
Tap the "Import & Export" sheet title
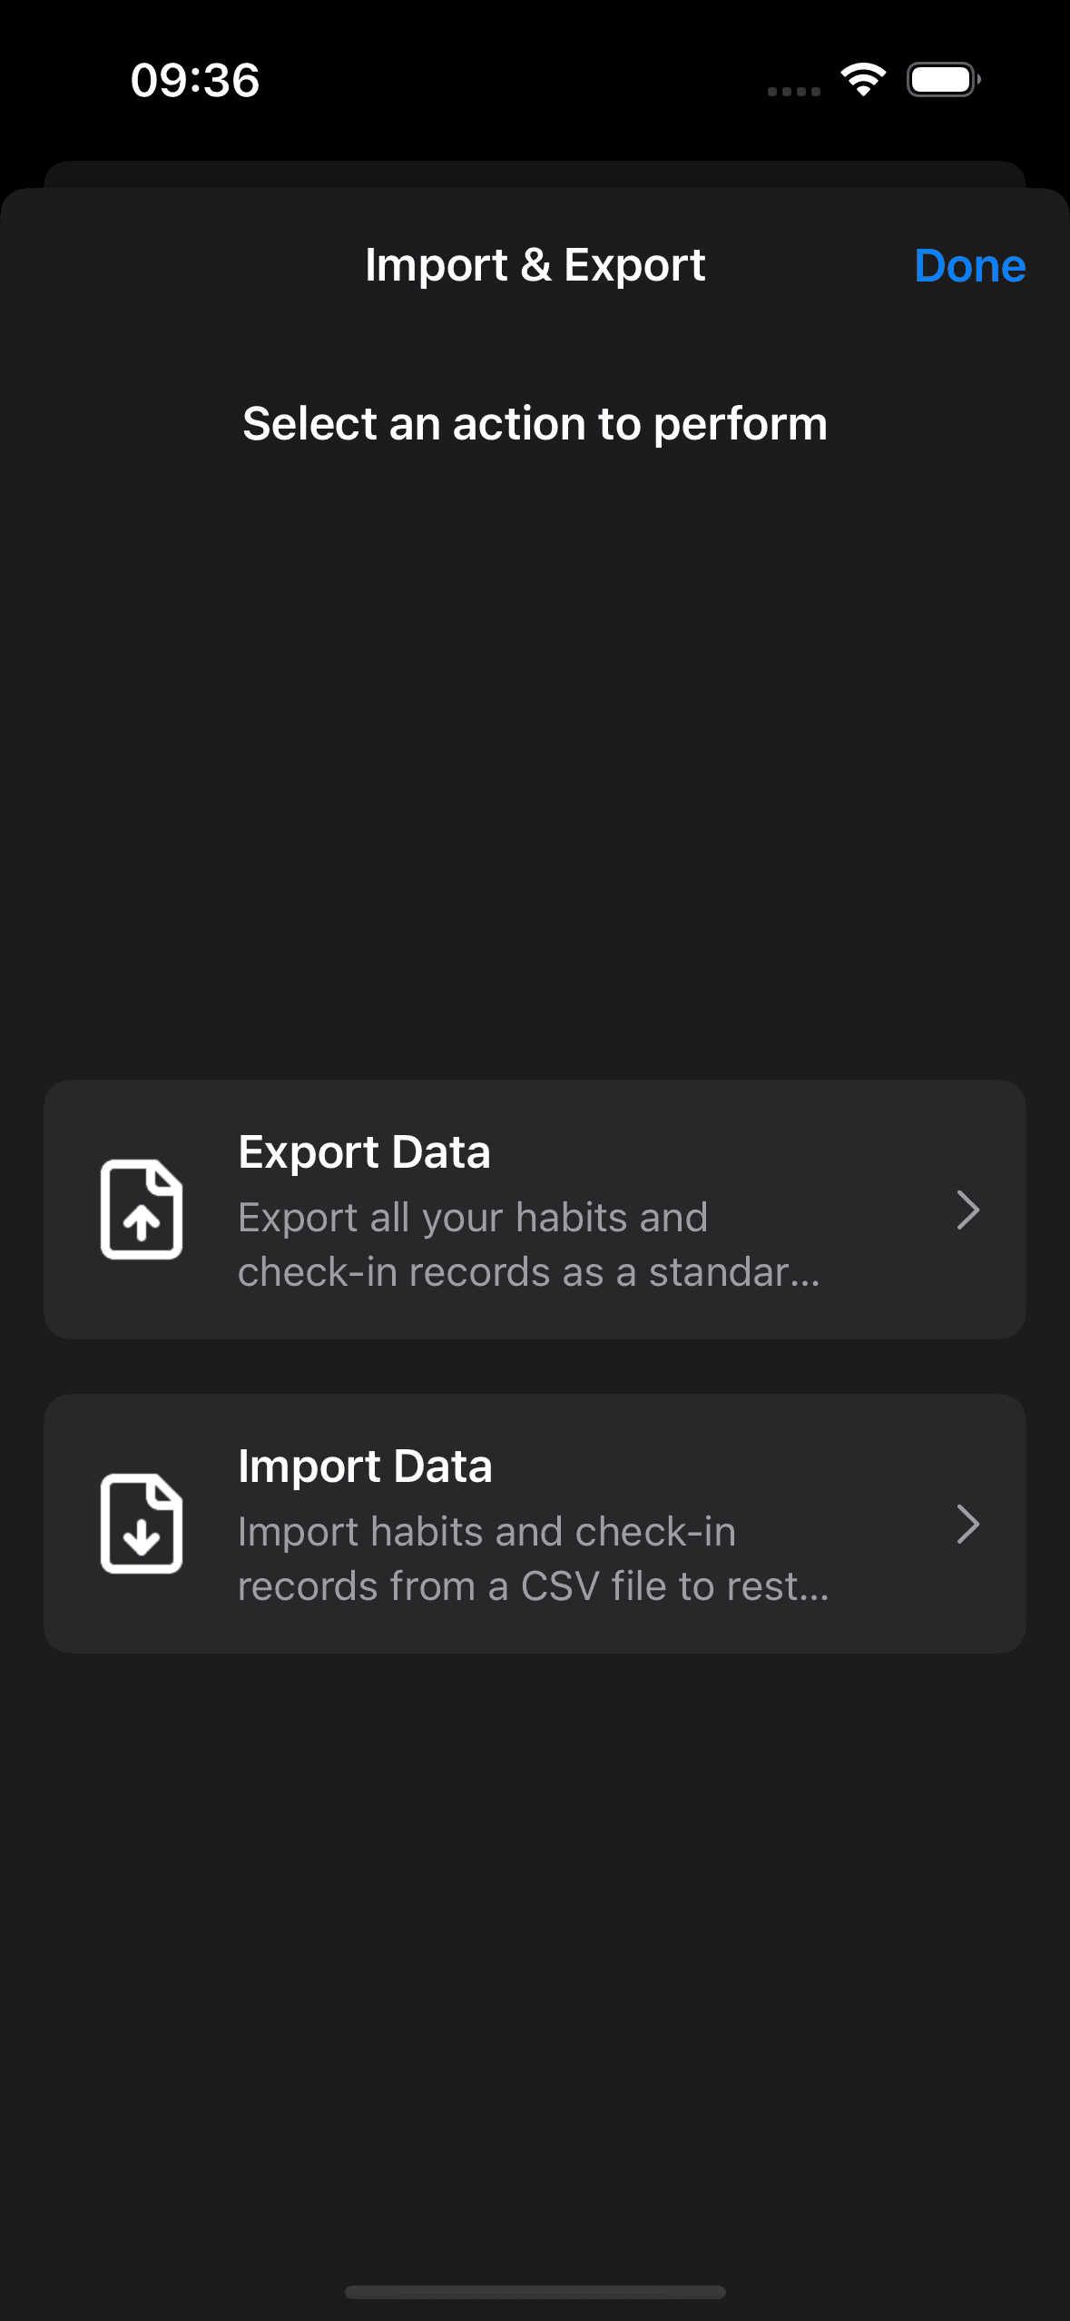(535, 265)
